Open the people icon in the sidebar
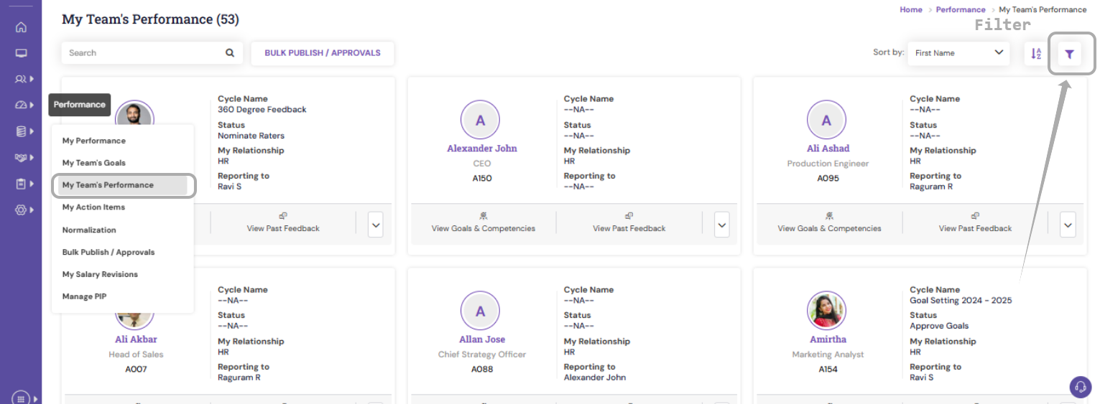This screenshot has height=404, width=1100. (x=21, y=79)
